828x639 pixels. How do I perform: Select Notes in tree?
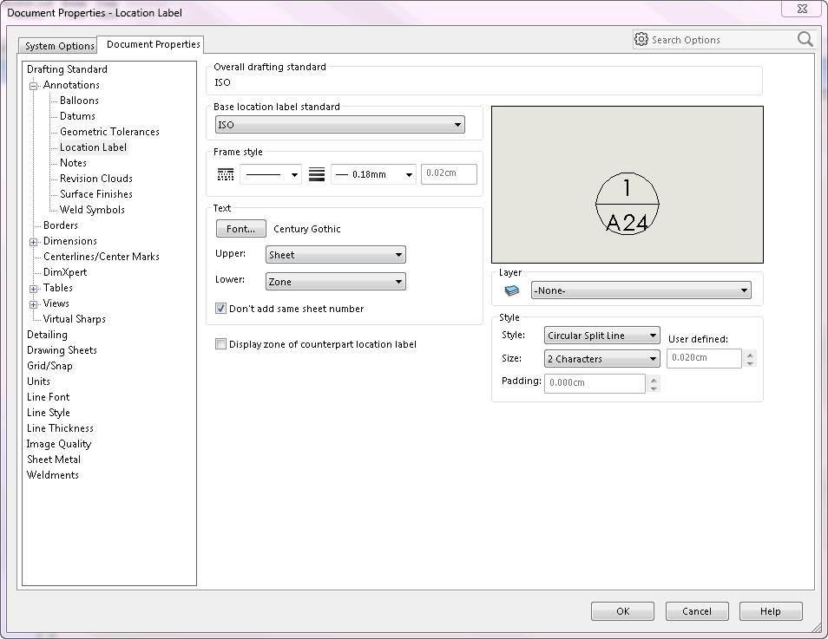click(x=73, y=163)
